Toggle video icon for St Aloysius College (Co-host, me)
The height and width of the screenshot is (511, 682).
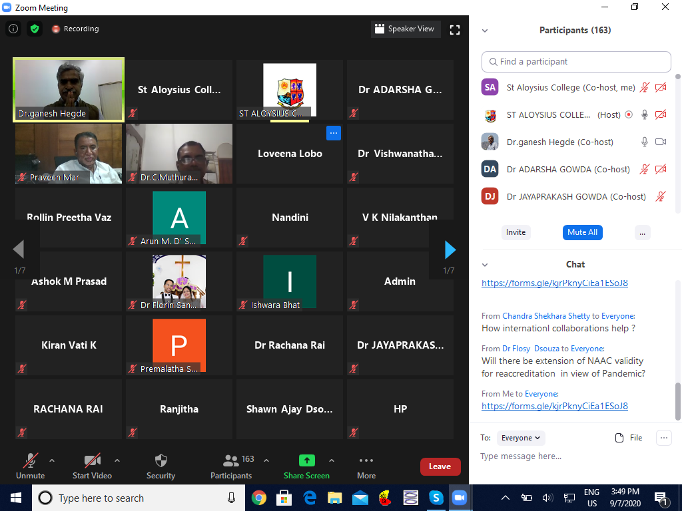661,87
